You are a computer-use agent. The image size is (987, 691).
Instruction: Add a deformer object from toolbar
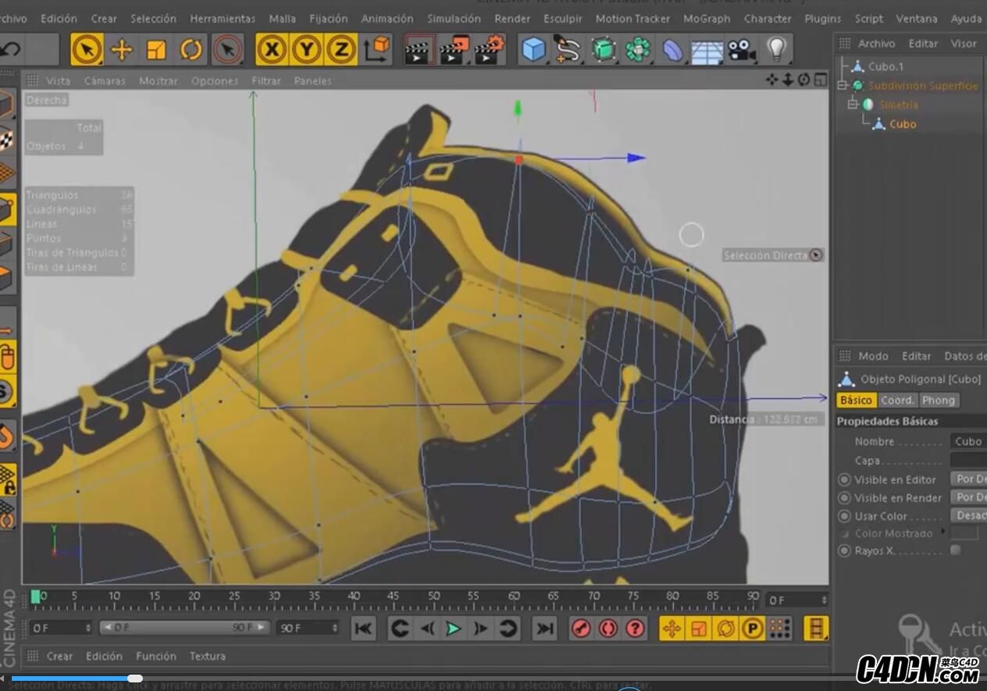pos(672,50)
